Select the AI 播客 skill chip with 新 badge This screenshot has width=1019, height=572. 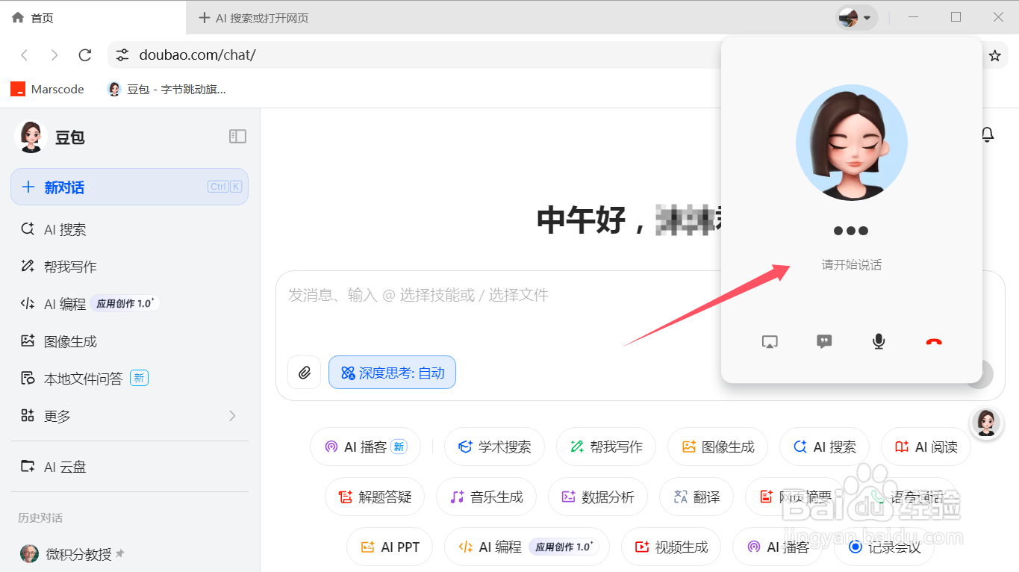click(365, 447)
